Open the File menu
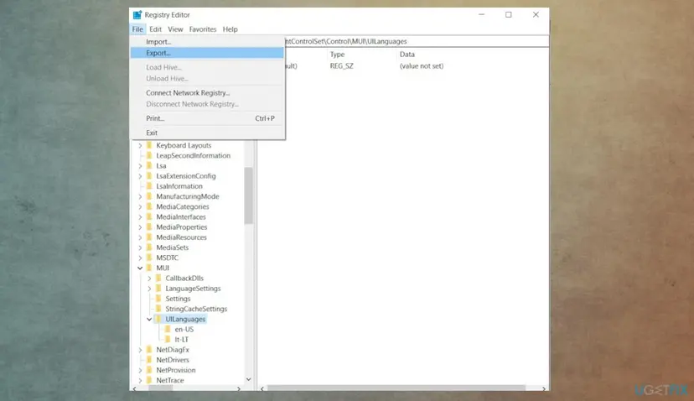This screenshot has width=694, height=401. (x=137, y=29)
